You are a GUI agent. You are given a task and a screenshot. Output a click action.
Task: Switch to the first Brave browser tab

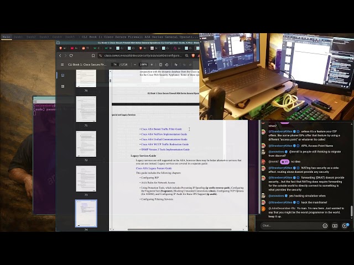[x=63, y=48]
